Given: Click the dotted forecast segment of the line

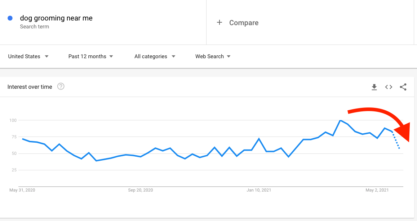Looking at the screenshot, I should 396,140.
